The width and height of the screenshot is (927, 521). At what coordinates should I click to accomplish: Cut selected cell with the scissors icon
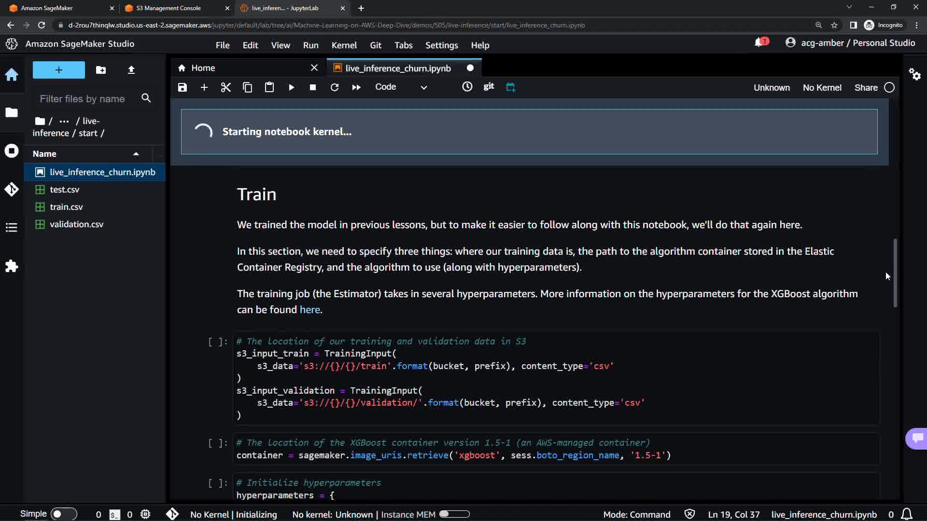tap(225, 87)
